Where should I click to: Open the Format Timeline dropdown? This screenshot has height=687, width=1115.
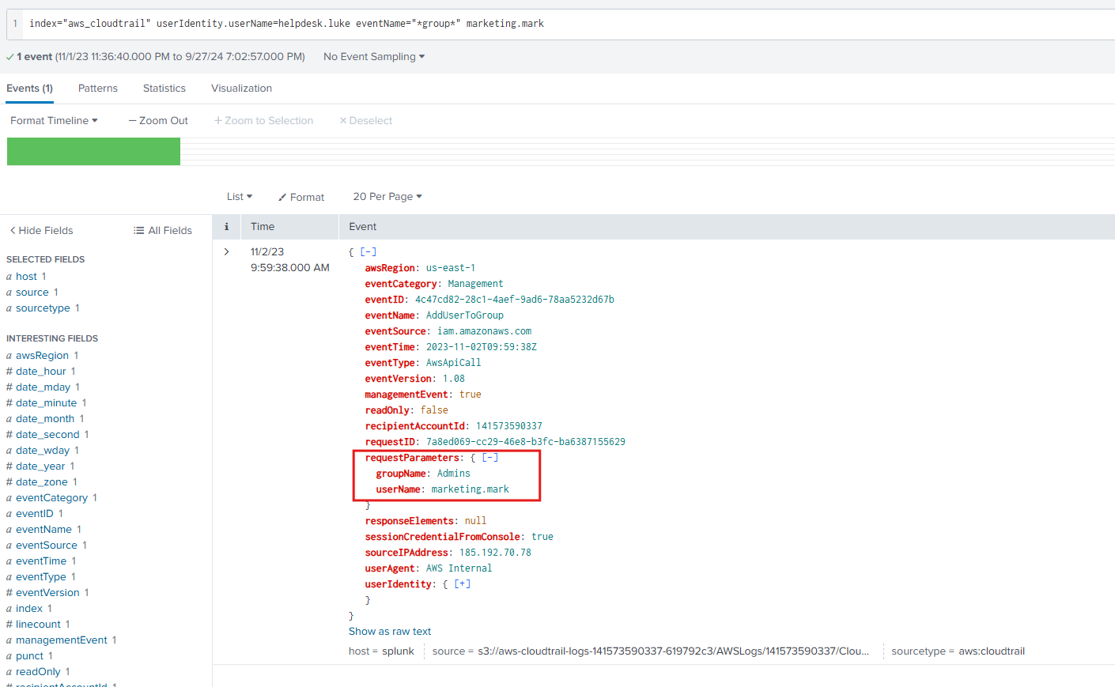click(x=54, y=121)
